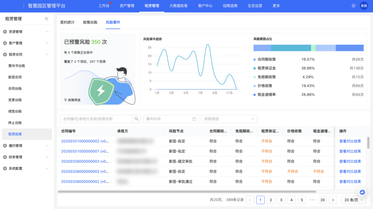The width and height of the screenshot is (373, 209).
Task: Open the 20 条/页 page size dropdown
Action: 353,200
